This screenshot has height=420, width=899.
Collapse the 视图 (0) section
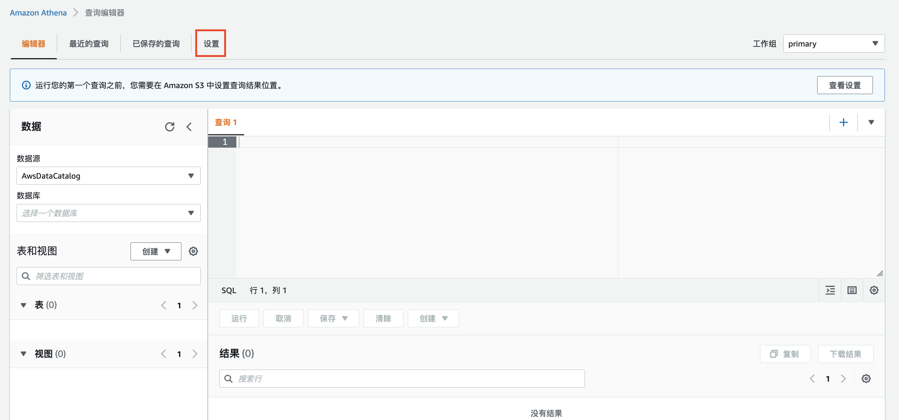pos(24,354)
